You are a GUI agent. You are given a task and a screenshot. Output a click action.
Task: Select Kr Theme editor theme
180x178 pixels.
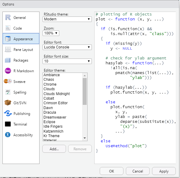[63, 136]
